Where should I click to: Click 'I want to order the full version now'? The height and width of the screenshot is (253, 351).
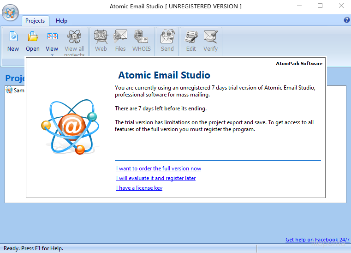click(x=159, y=169)
